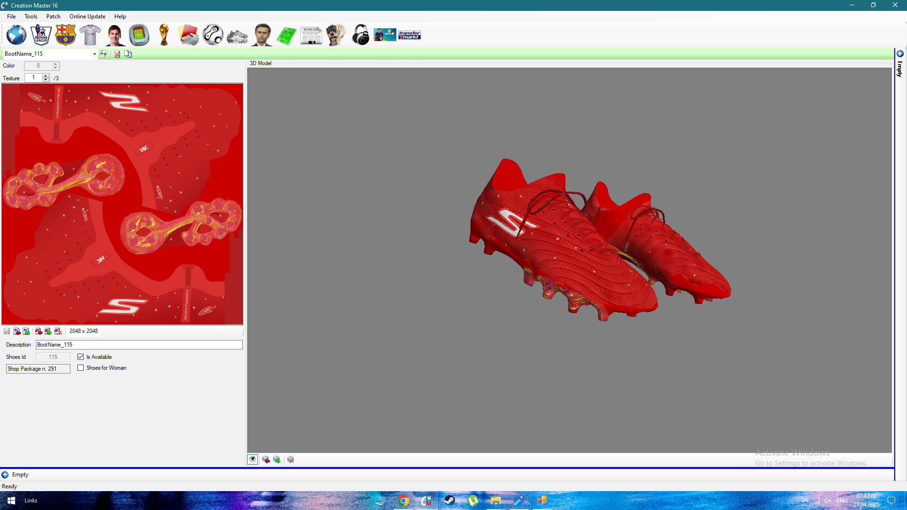Image resolution: width=907 pixels, height=510 pixels.
Task: Open Windows notification center
Action: click(x=891, y=501)
